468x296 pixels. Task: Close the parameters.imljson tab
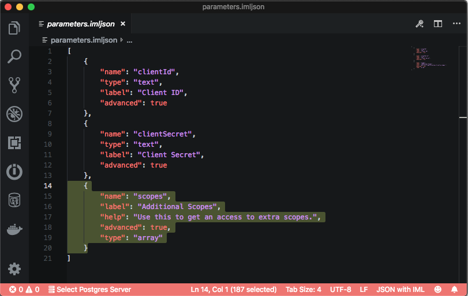[122, 24]
